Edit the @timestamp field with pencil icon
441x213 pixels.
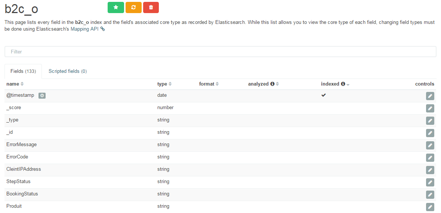tap(430, 96)
